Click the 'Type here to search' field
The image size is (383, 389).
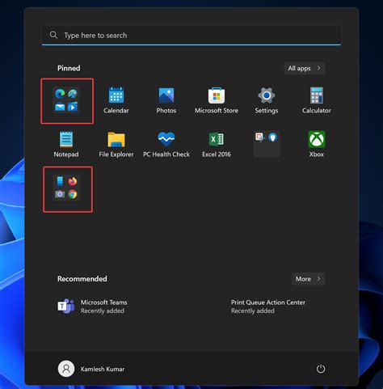[191, 35]
